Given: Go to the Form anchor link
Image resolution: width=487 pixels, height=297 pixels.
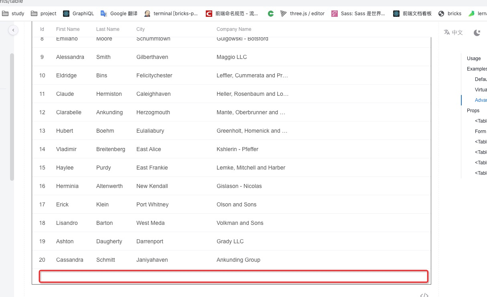Looking at the screenshot, I should click(481, 131).
